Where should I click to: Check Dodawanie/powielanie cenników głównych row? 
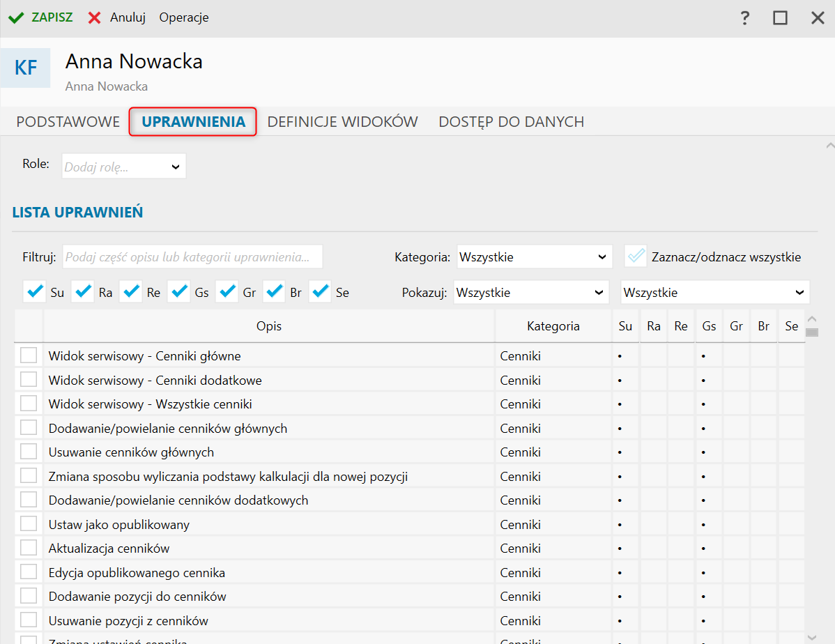[28, 427]
